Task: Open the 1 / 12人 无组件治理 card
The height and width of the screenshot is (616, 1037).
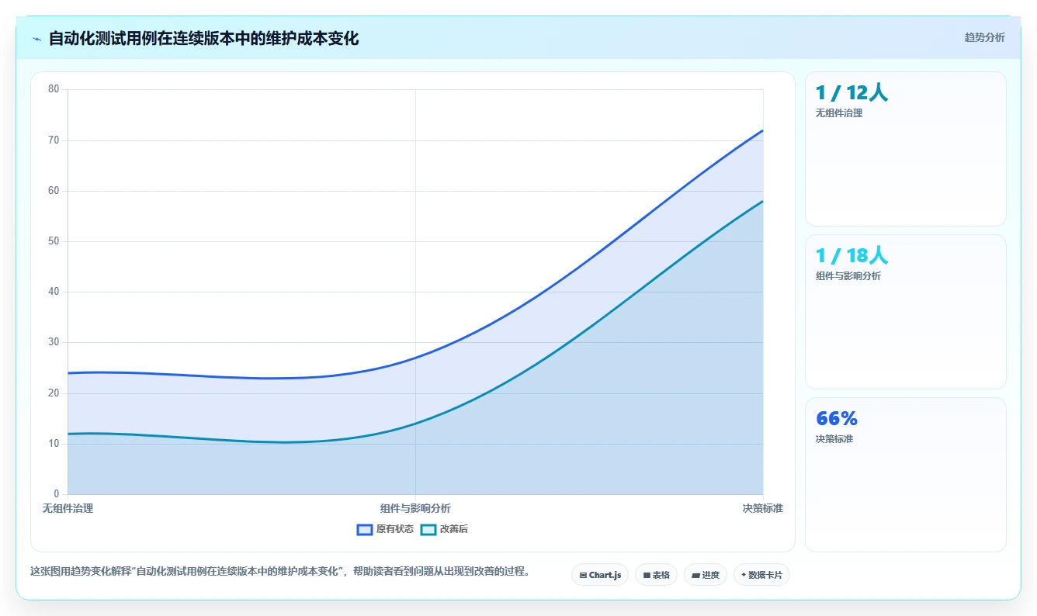Action: coord(906,149)
